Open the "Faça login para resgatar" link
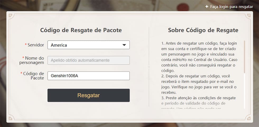This screenshot has height=127, width=259. [x=232, y=7]
